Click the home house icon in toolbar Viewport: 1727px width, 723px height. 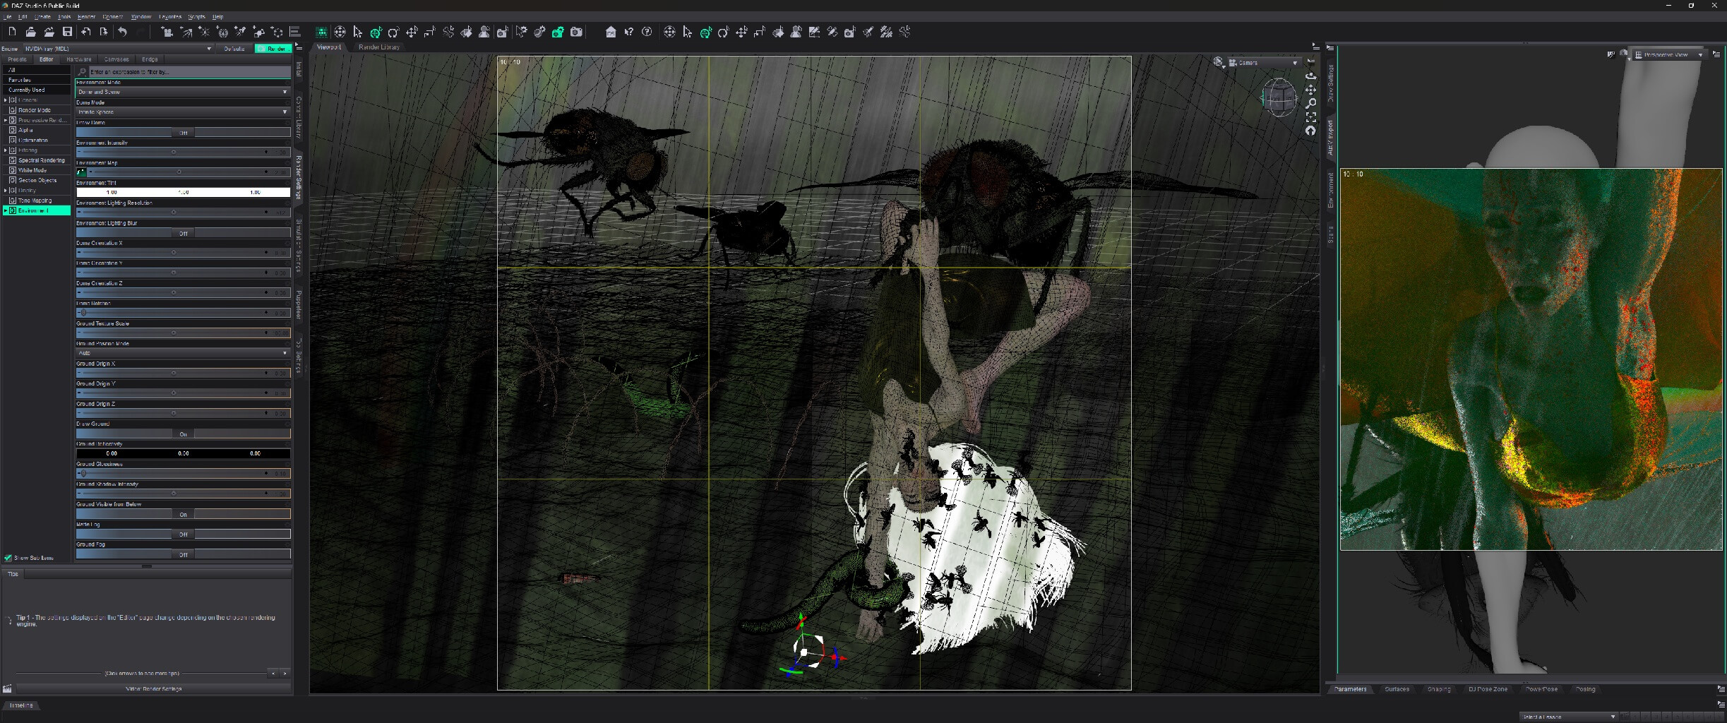click(611, 32)
